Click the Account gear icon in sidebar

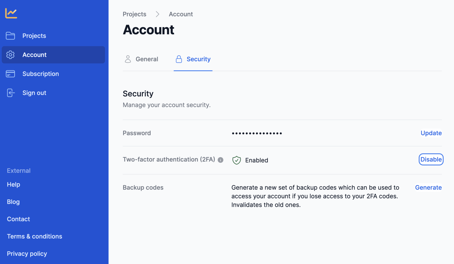click(x=10, y=55)
